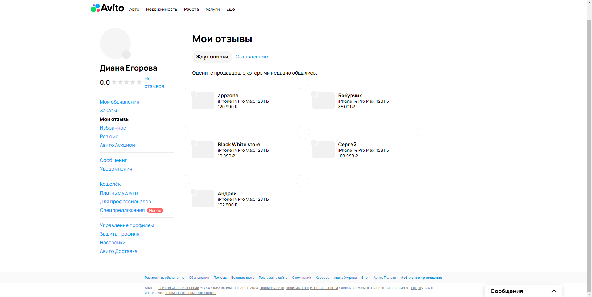This screenshot has width=592, height=297.
Task: Open the Недвижимость header menu
Action: coord(162,9)
